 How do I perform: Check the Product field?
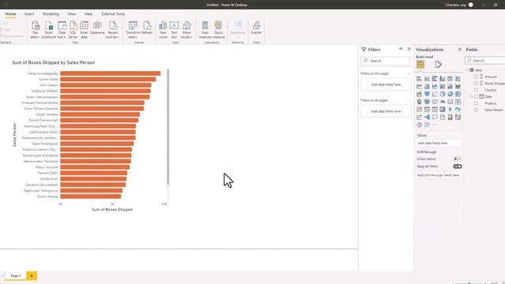point(476,103)
